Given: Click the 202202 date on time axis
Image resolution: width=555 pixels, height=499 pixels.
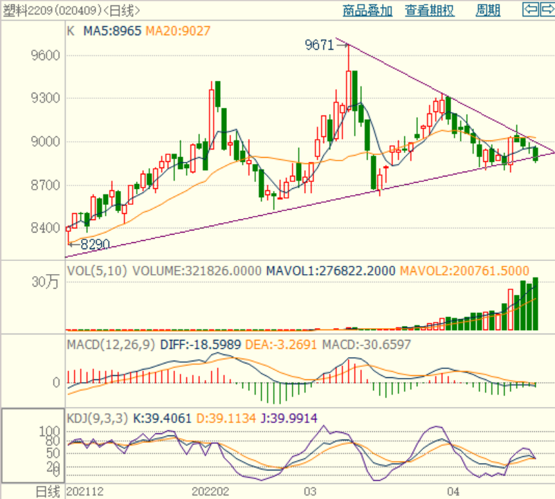Looking at the screenshot, I should tap(210, 491).
